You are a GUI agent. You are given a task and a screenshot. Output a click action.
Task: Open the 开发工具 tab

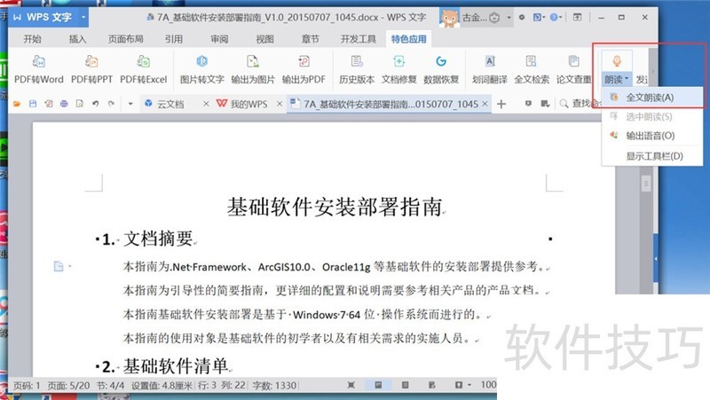[x=359, y=39]
